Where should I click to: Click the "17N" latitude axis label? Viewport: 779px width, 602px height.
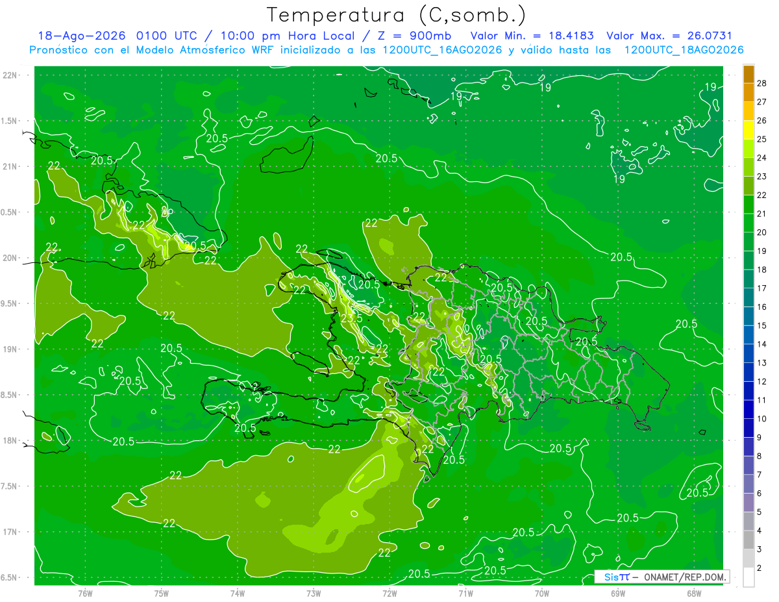coord(10,533)
